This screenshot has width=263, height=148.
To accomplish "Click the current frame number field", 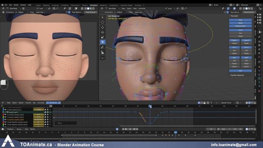I will coord(211,129).
